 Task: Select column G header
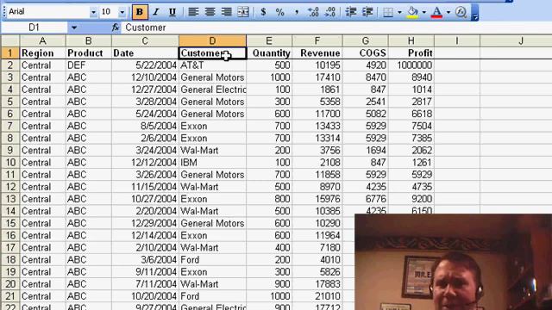pyautogui.click(x=365, y=40)
